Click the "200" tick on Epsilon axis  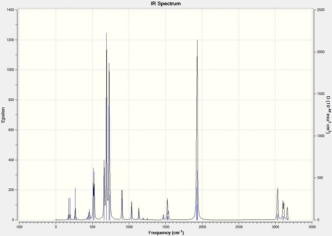click(12, 190)
